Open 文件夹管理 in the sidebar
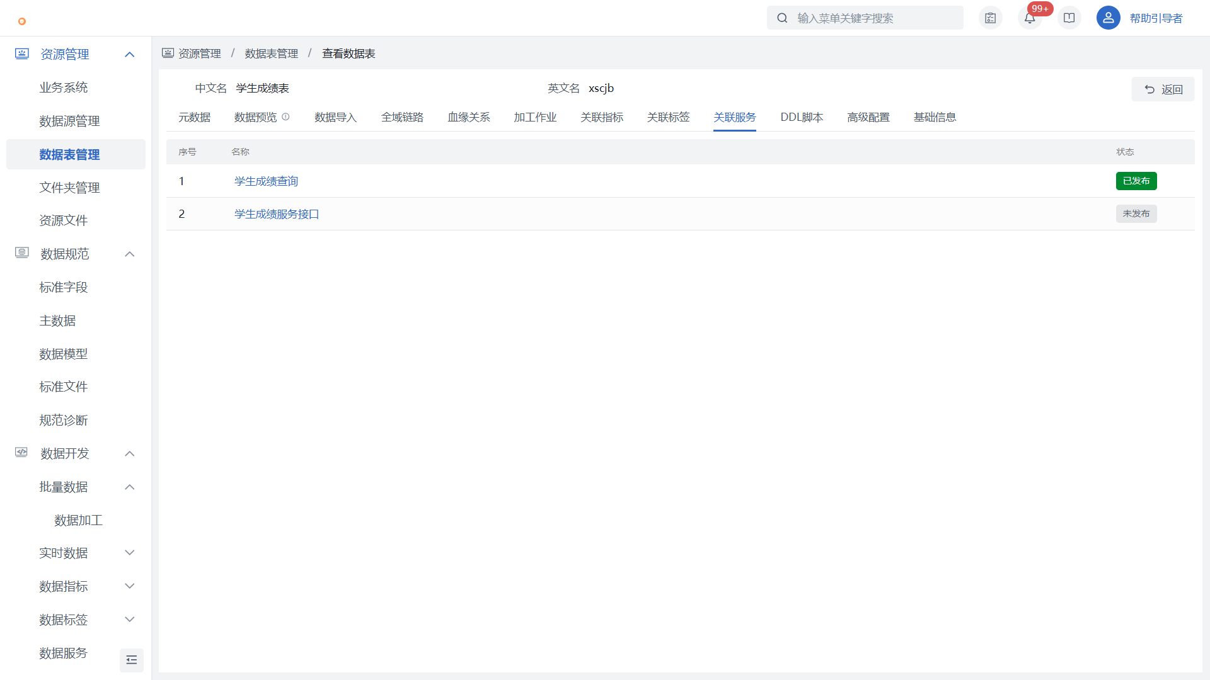The height and width of the screenshot is (680, 1210). click(x=69, y=188)
